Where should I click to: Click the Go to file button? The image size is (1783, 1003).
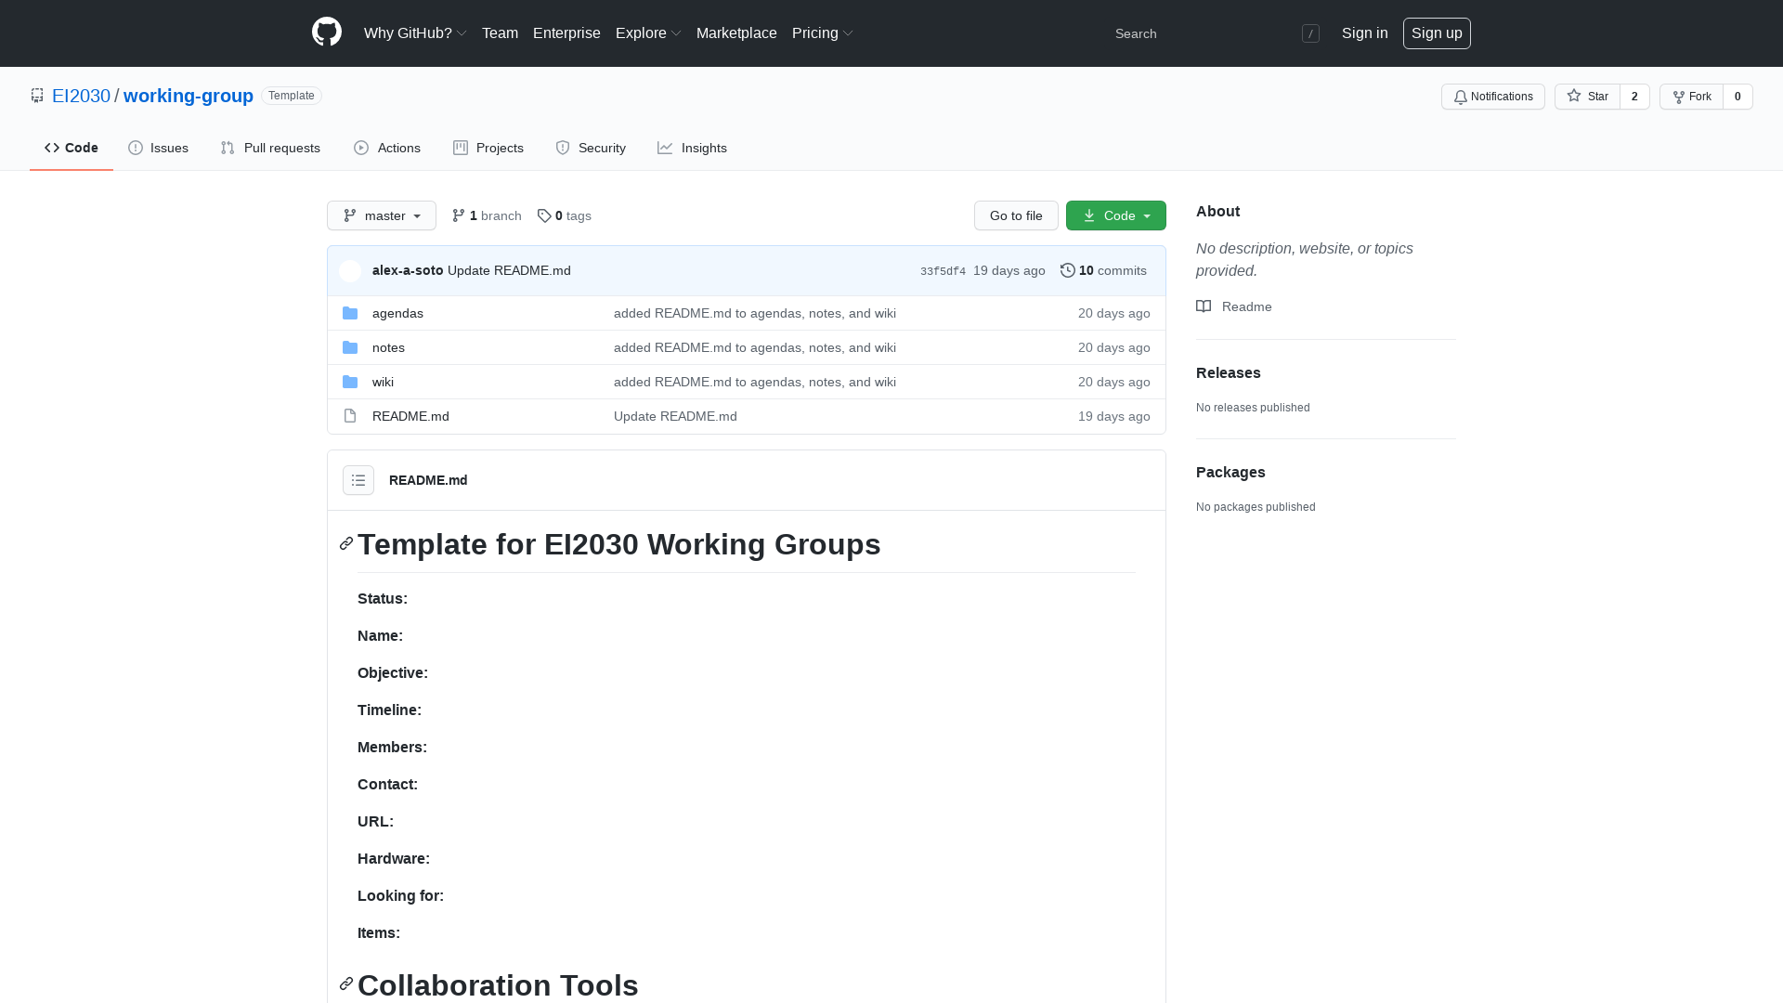(x=1016, y=216)
